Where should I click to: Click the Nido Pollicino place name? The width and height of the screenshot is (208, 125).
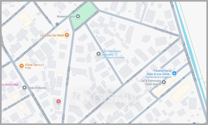[x=38, y=88]
